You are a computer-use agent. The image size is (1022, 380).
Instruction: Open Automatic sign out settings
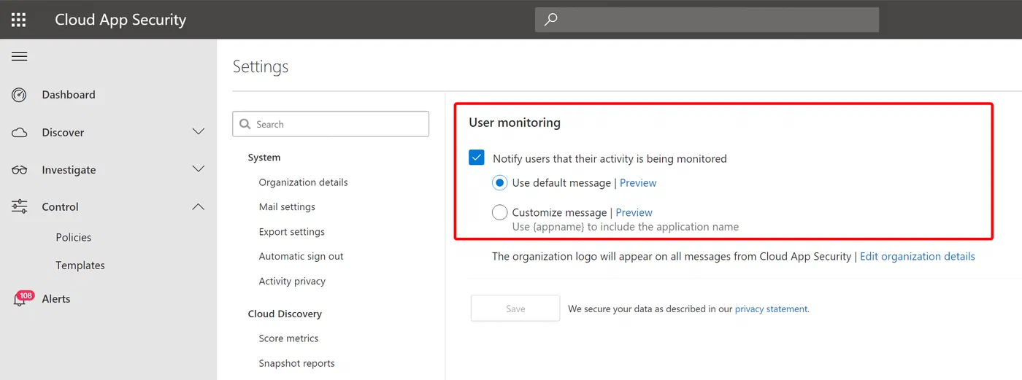(x=301, y=257)
